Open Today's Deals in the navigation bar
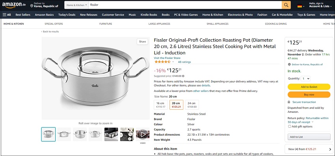Viewport: 335px width, 156px height. (67, 15)
